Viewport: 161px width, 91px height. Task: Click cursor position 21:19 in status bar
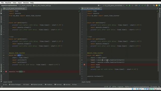pos(106,87)
